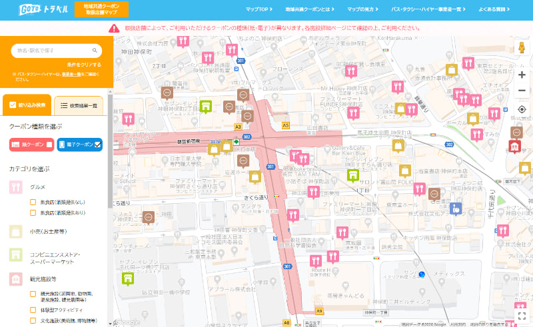Screen dimensions: 533x327
Task: Select the グルメ category icon
Action: click(x=16, y=187)
